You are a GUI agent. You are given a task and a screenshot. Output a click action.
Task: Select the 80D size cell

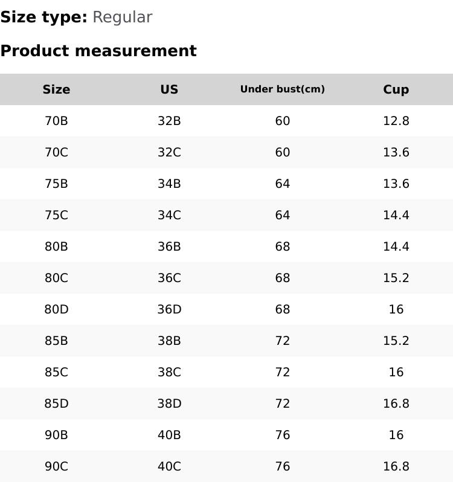pyautogui.click(x=56, y=309)
